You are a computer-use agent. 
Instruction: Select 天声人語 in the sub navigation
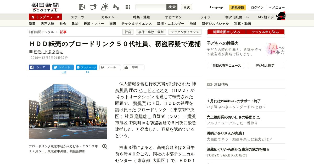(x=47, y=24)
